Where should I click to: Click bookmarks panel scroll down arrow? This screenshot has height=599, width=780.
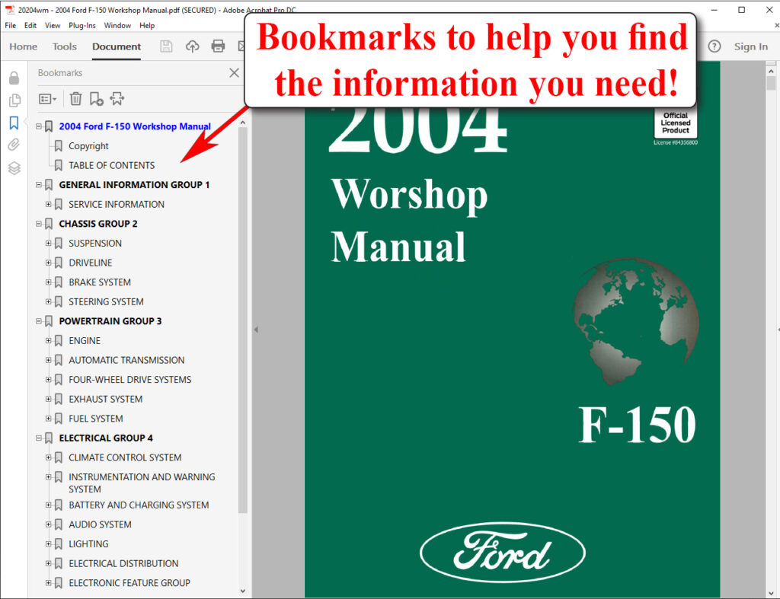coord(243,591)
